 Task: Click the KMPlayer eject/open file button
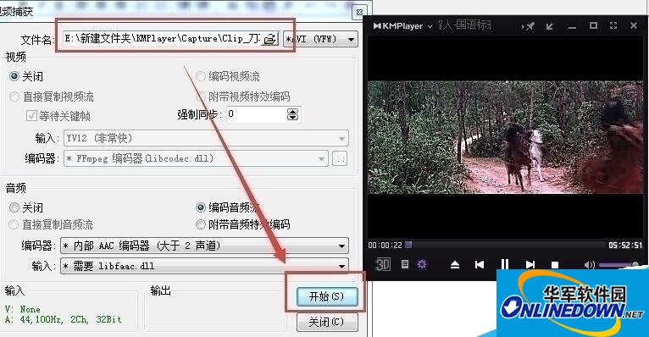[x=455, y=265]
